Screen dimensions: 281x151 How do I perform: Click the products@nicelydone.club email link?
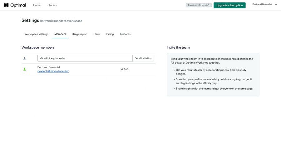(53, 71)
